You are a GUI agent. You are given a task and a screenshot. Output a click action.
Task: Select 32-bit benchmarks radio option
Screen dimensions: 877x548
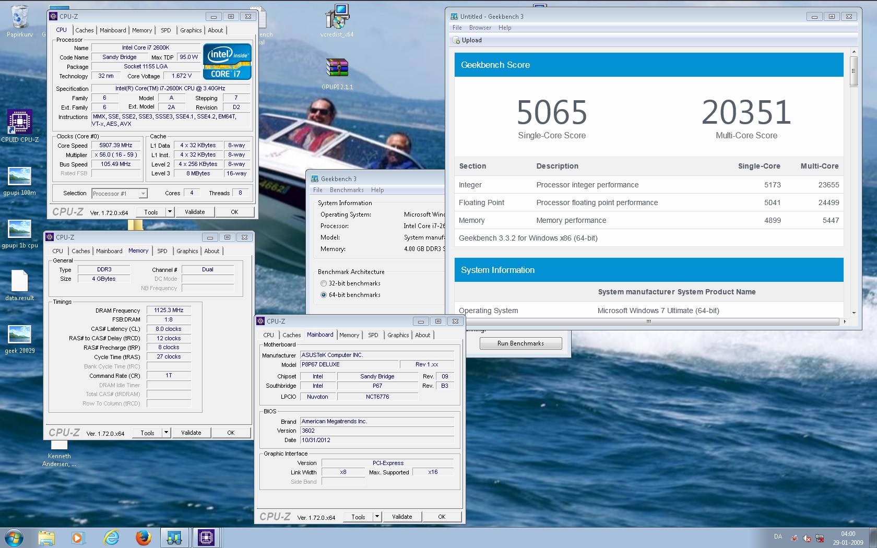point(324,283)
